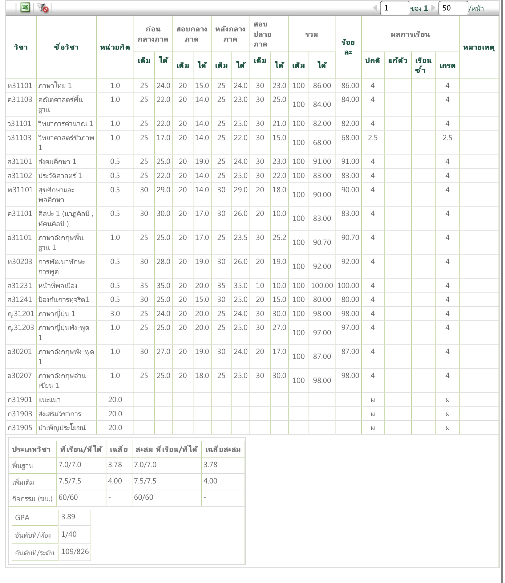Click the 2.5 grade for ว31103
Viewport: 505px width, 583px height.
(447, 138)
